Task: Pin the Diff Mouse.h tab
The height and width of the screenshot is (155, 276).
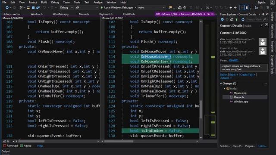Action: pyautogui.click(x=204, y=14)
